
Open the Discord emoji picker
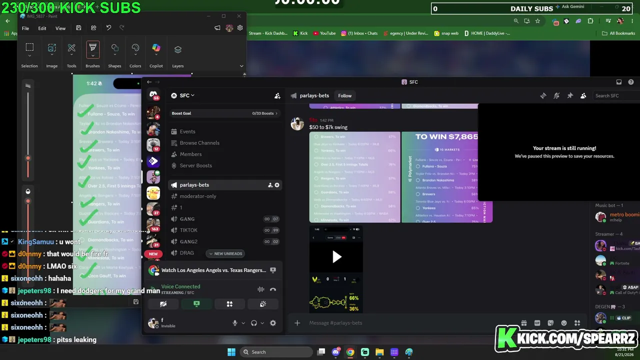coord(564,323)
